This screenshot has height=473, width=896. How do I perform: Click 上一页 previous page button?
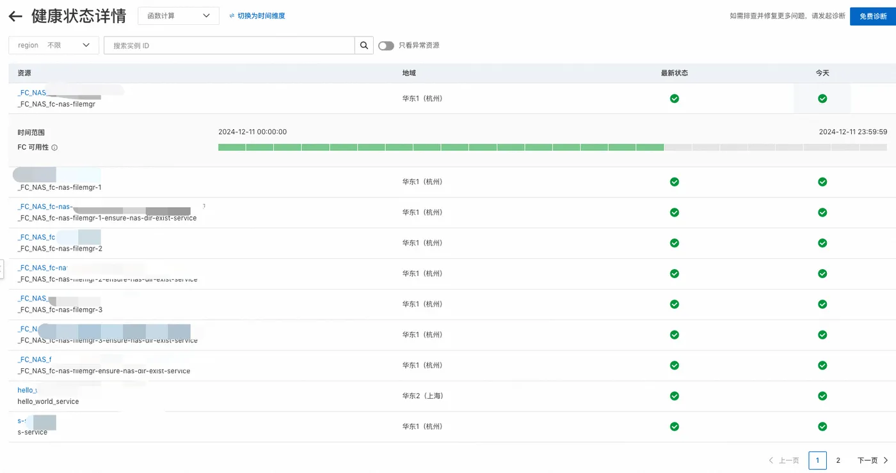click(x=784, y=460)
